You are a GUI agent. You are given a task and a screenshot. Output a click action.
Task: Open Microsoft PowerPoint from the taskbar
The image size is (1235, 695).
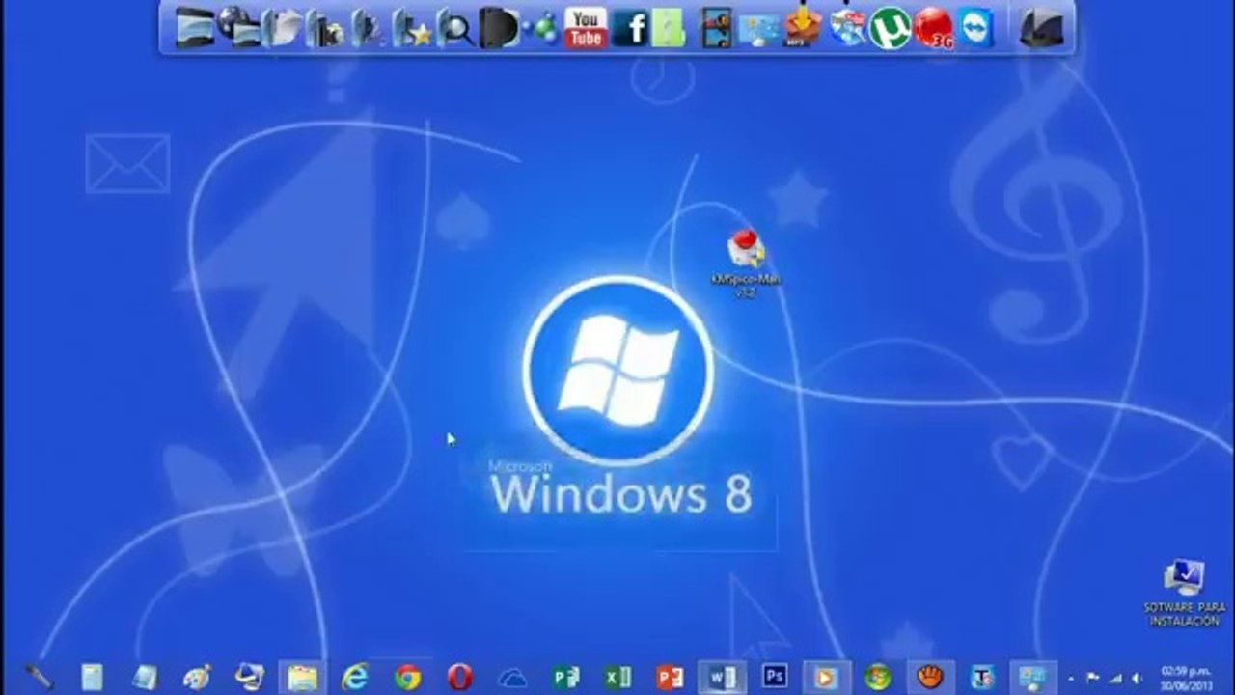click(670, 678)
